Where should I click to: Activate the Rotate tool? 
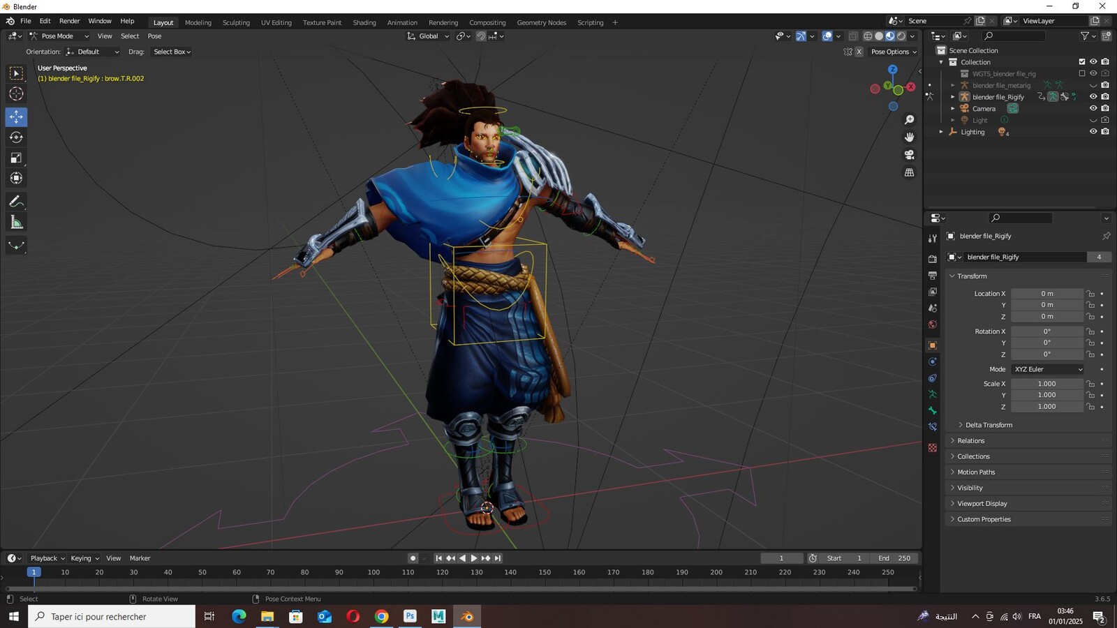16,137
